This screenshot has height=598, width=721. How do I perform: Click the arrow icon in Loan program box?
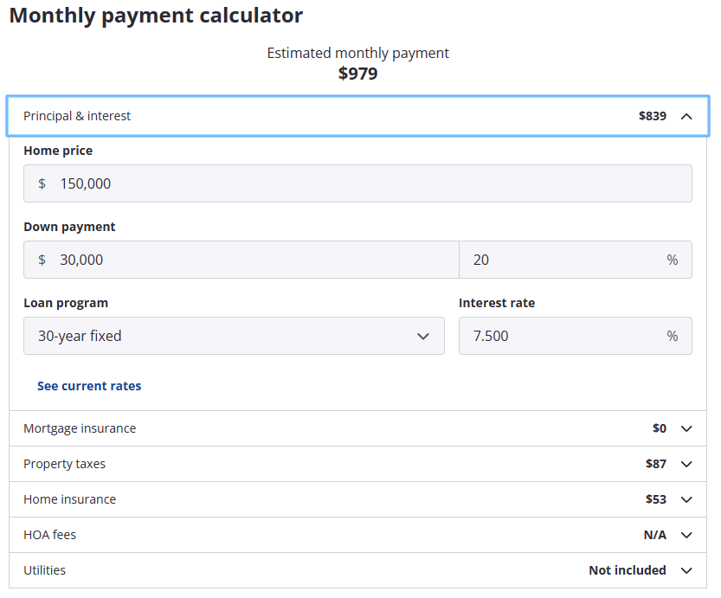423,336
